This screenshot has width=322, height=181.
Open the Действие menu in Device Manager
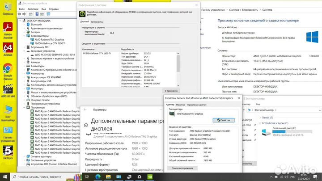tap(33, 9)
